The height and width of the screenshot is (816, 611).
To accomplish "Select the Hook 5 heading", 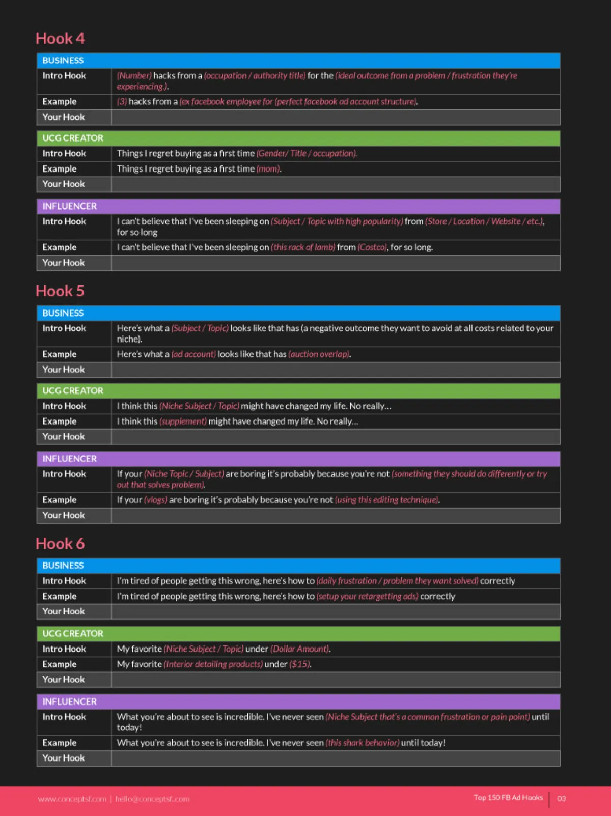I will click(60, 291).
